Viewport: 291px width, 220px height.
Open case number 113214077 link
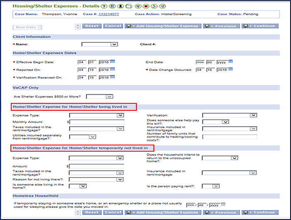[x=109, y=14]
